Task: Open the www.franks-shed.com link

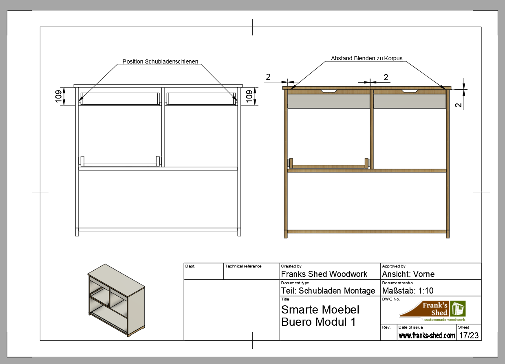Action: [x=427, y=335]
